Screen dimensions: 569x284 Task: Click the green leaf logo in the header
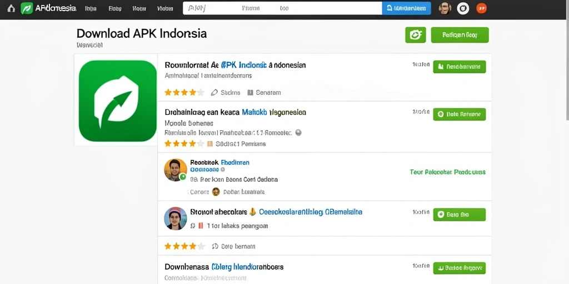27,8
